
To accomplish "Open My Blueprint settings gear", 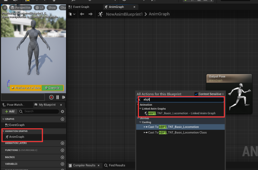I will click(62, 111).
